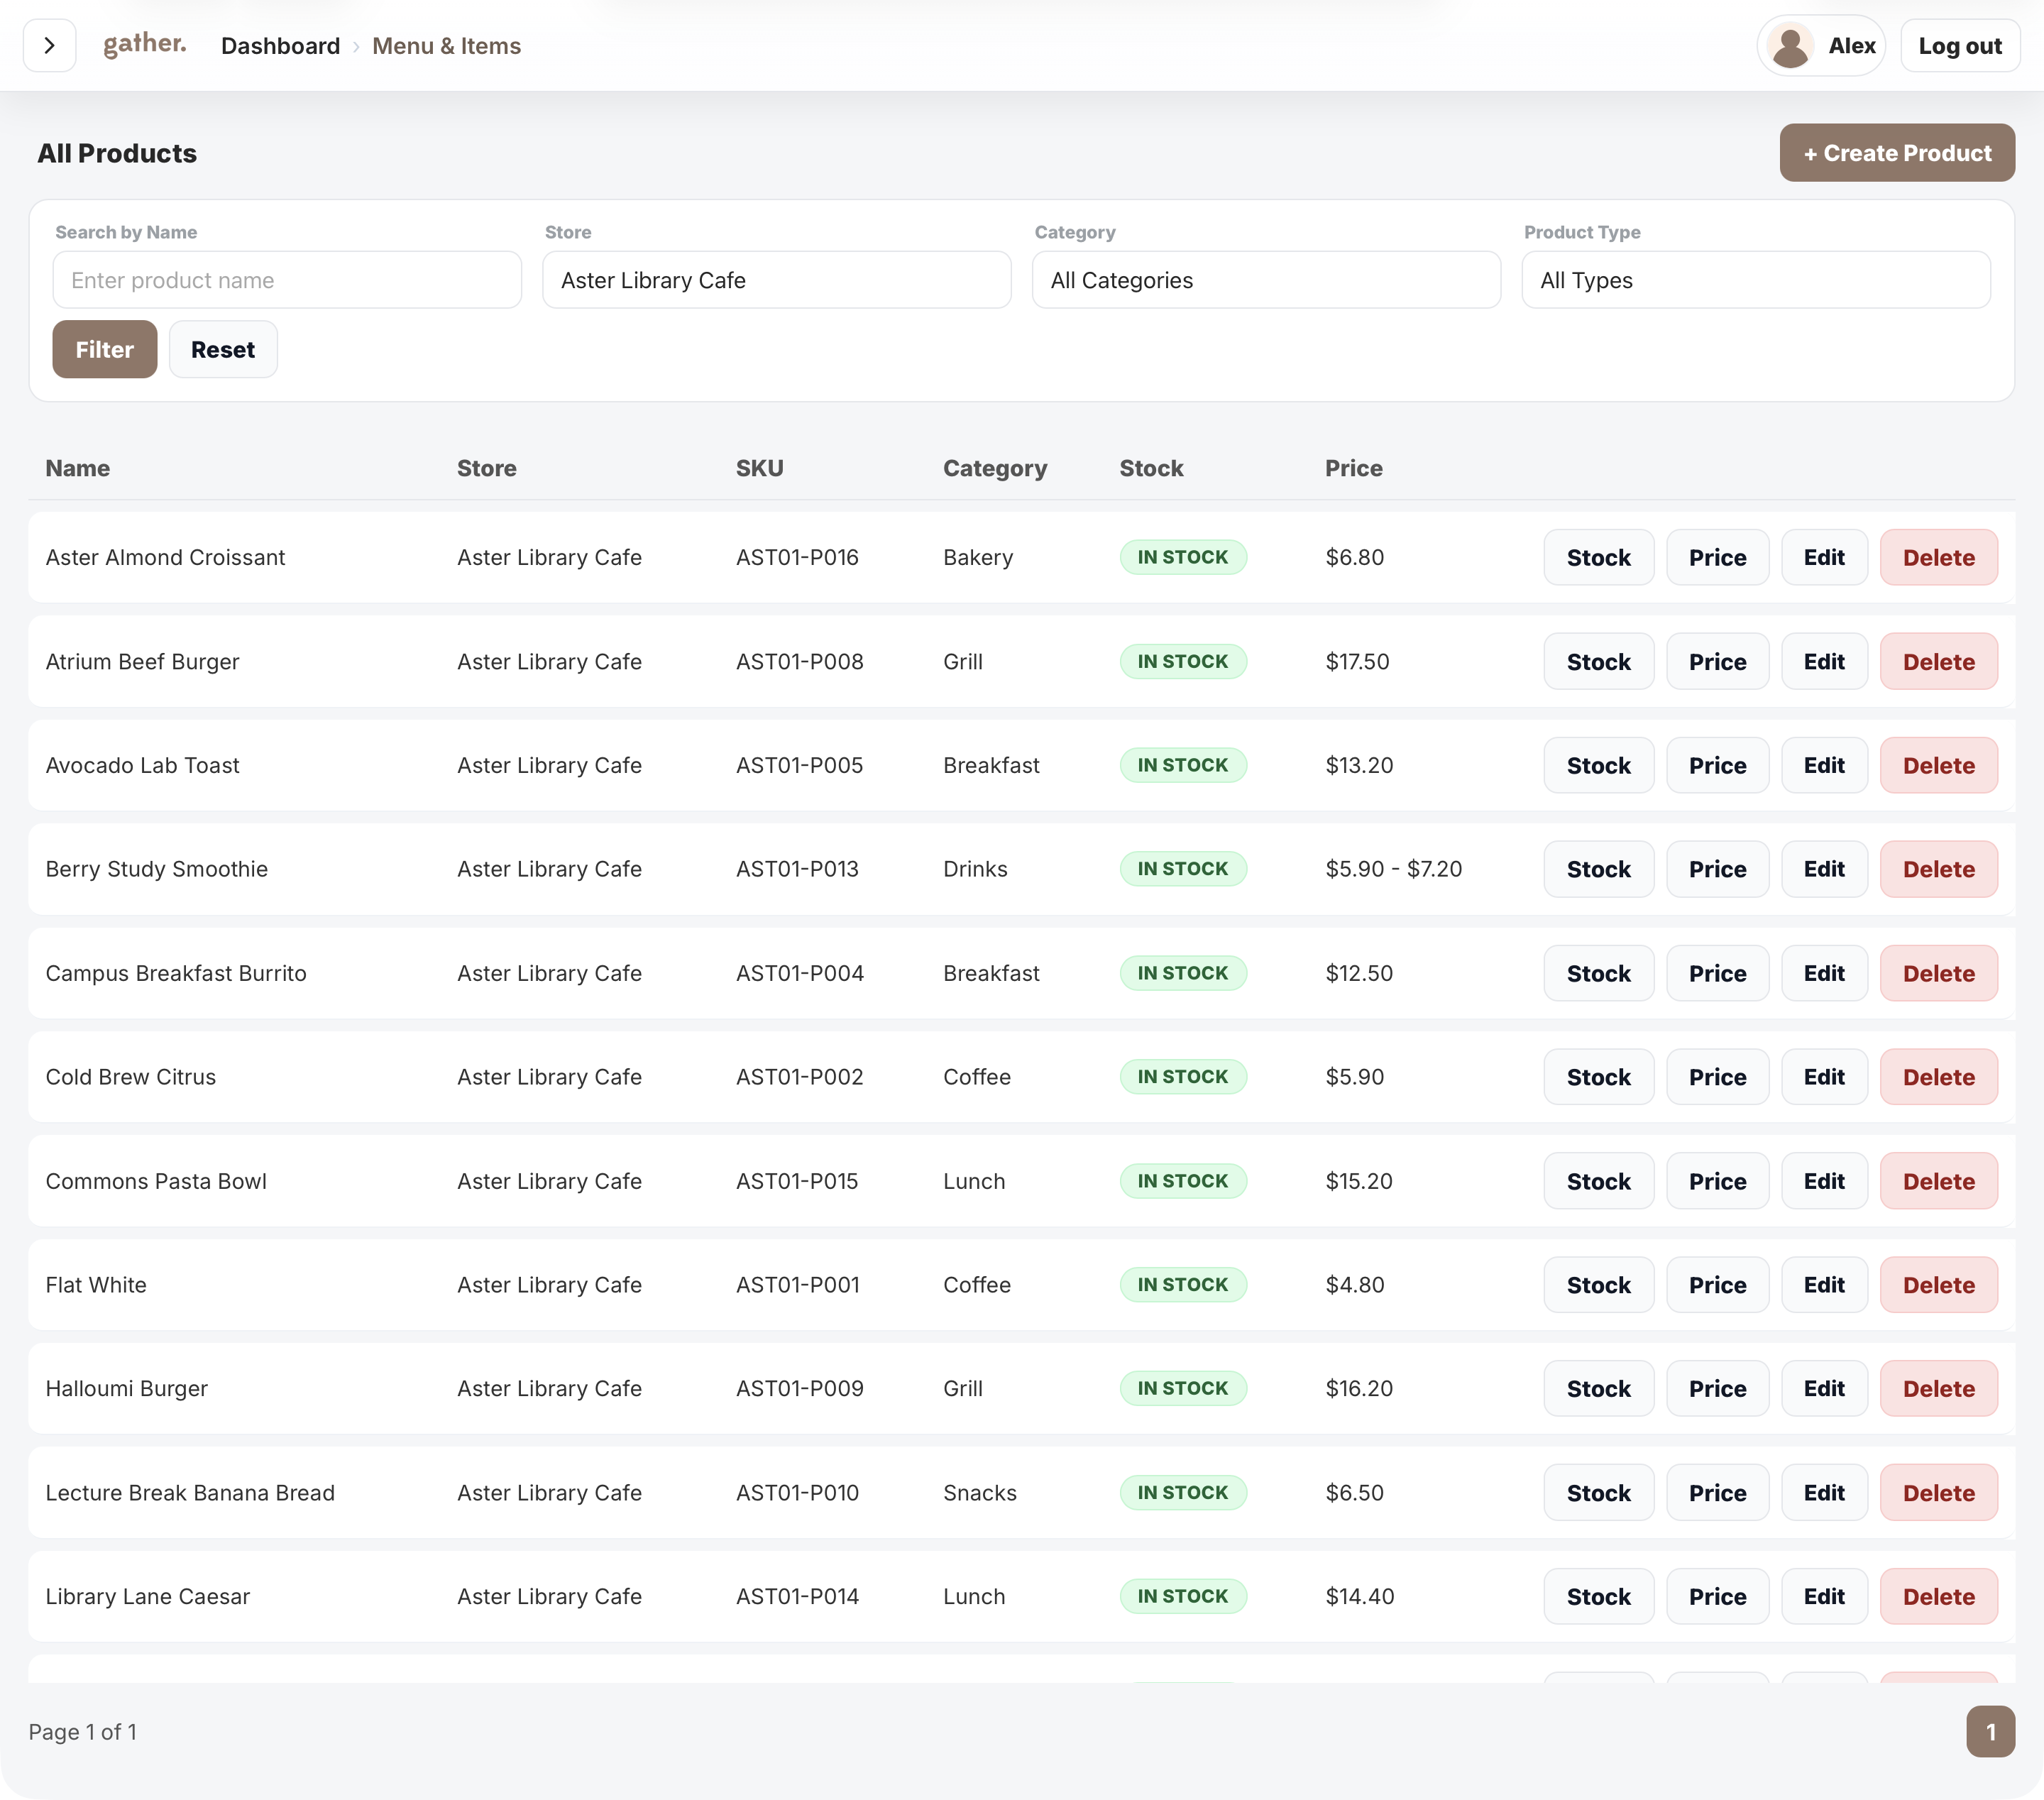This screenshot has height=1800, width=2044.
Task: Click IN STOCK badge for Flat White
Action: point(1182,1285)
